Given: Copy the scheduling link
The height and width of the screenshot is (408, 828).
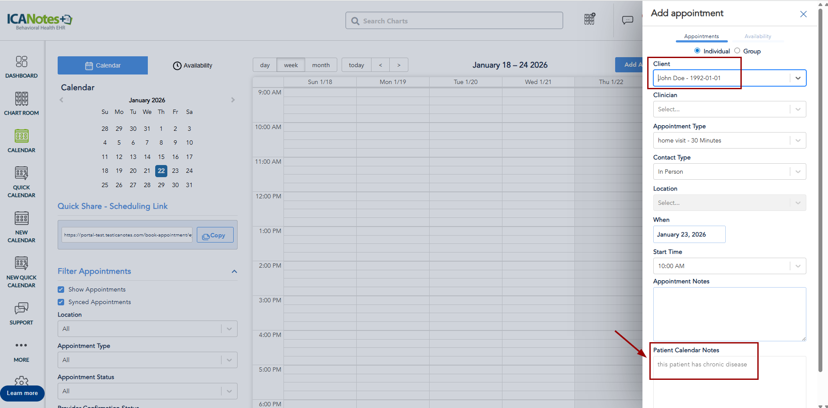Looking at the screenshot, I should (x=215, y=235).
